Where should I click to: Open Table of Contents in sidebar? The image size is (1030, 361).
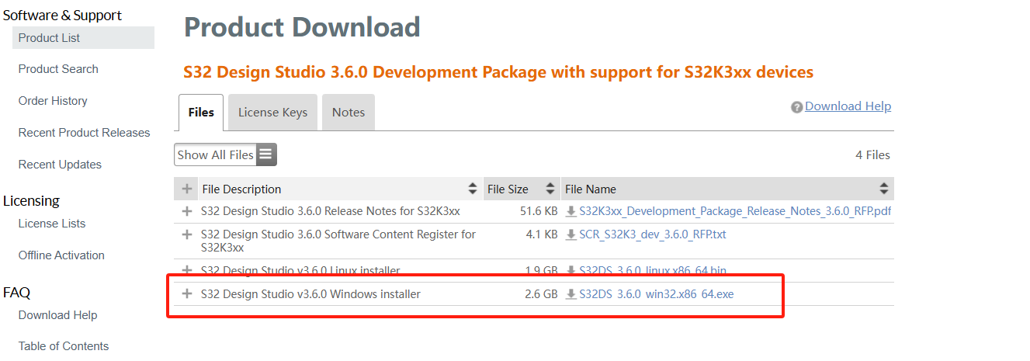(64, 346)
